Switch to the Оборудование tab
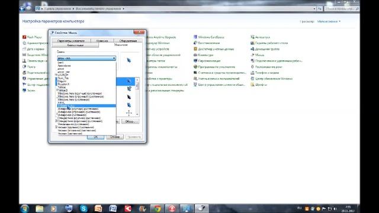The height and width of the screenshot is (213, 379). (x=128, y=41)
